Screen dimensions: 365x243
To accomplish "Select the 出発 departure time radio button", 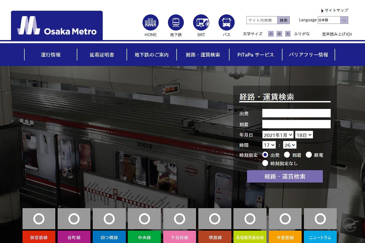I will click(265, 155).
